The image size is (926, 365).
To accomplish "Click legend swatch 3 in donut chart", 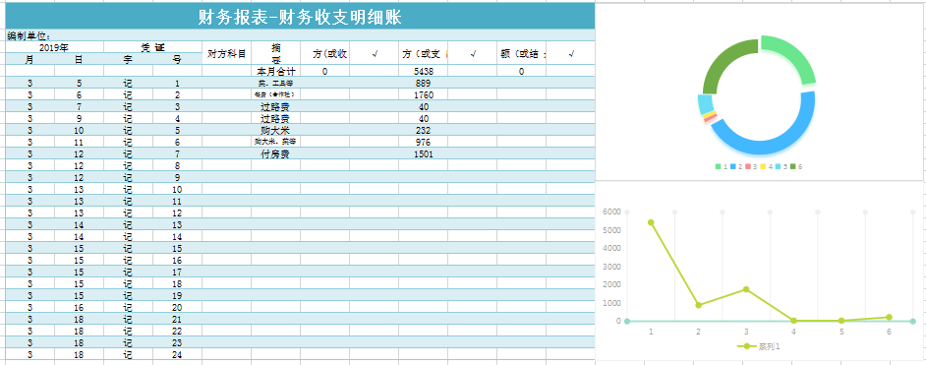I will (x=748, y=166).
